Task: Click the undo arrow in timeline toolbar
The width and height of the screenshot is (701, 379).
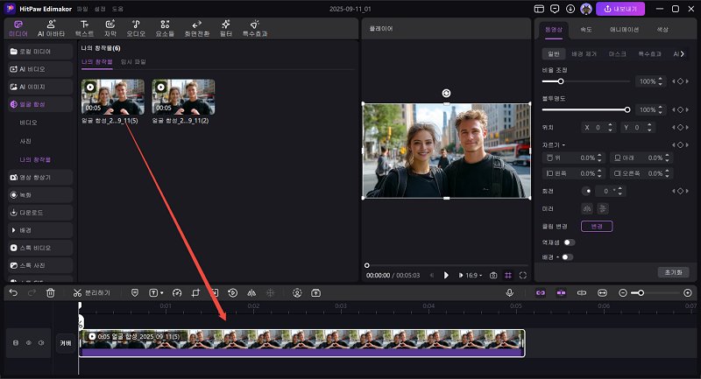Action: tap(13, 293)
